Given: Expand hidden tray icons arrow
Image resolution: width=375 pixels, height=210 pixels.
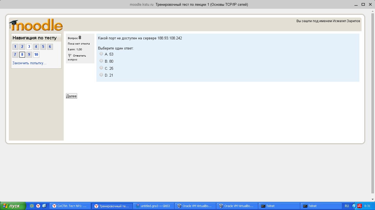Looking at the screenshot, I should [354, 206].
